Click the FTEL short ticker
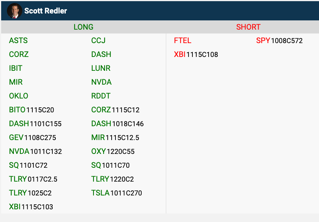 coord(182,41)
